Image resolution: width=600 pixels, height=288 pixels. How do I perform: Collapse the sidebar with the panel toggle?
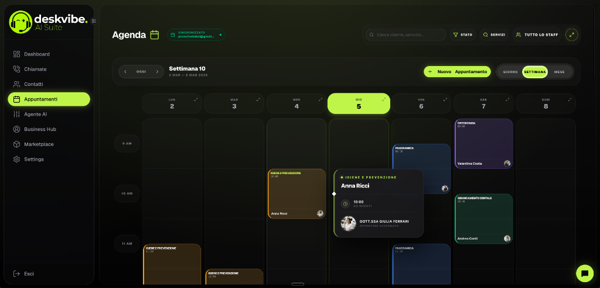94,21
